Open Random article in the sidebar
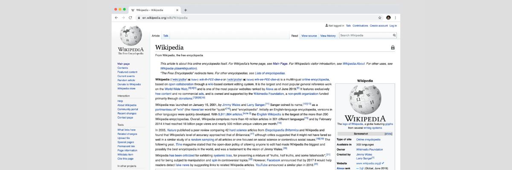512x170 pixels. 126,80
